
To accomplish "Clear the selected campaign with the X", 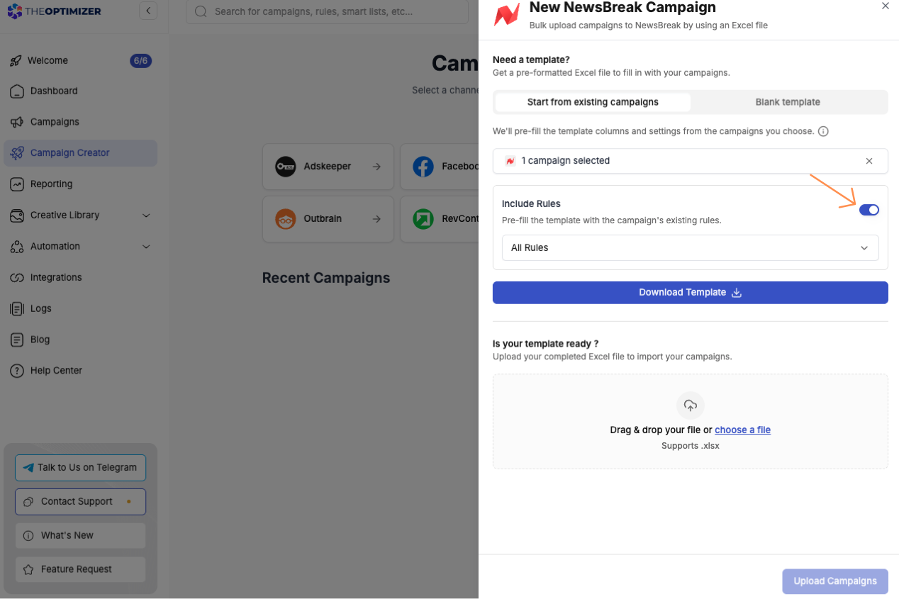I will [x=869, y=161].
